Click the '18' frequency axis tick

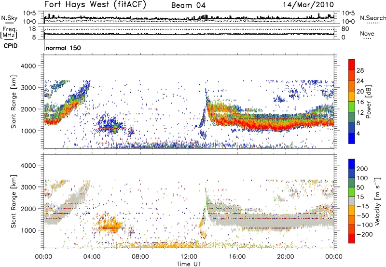[x=32, y=29]
